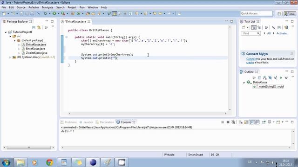Toggle Show Console on Standard Out change
This screenshot has width=298, height=167.
[251, 122]
